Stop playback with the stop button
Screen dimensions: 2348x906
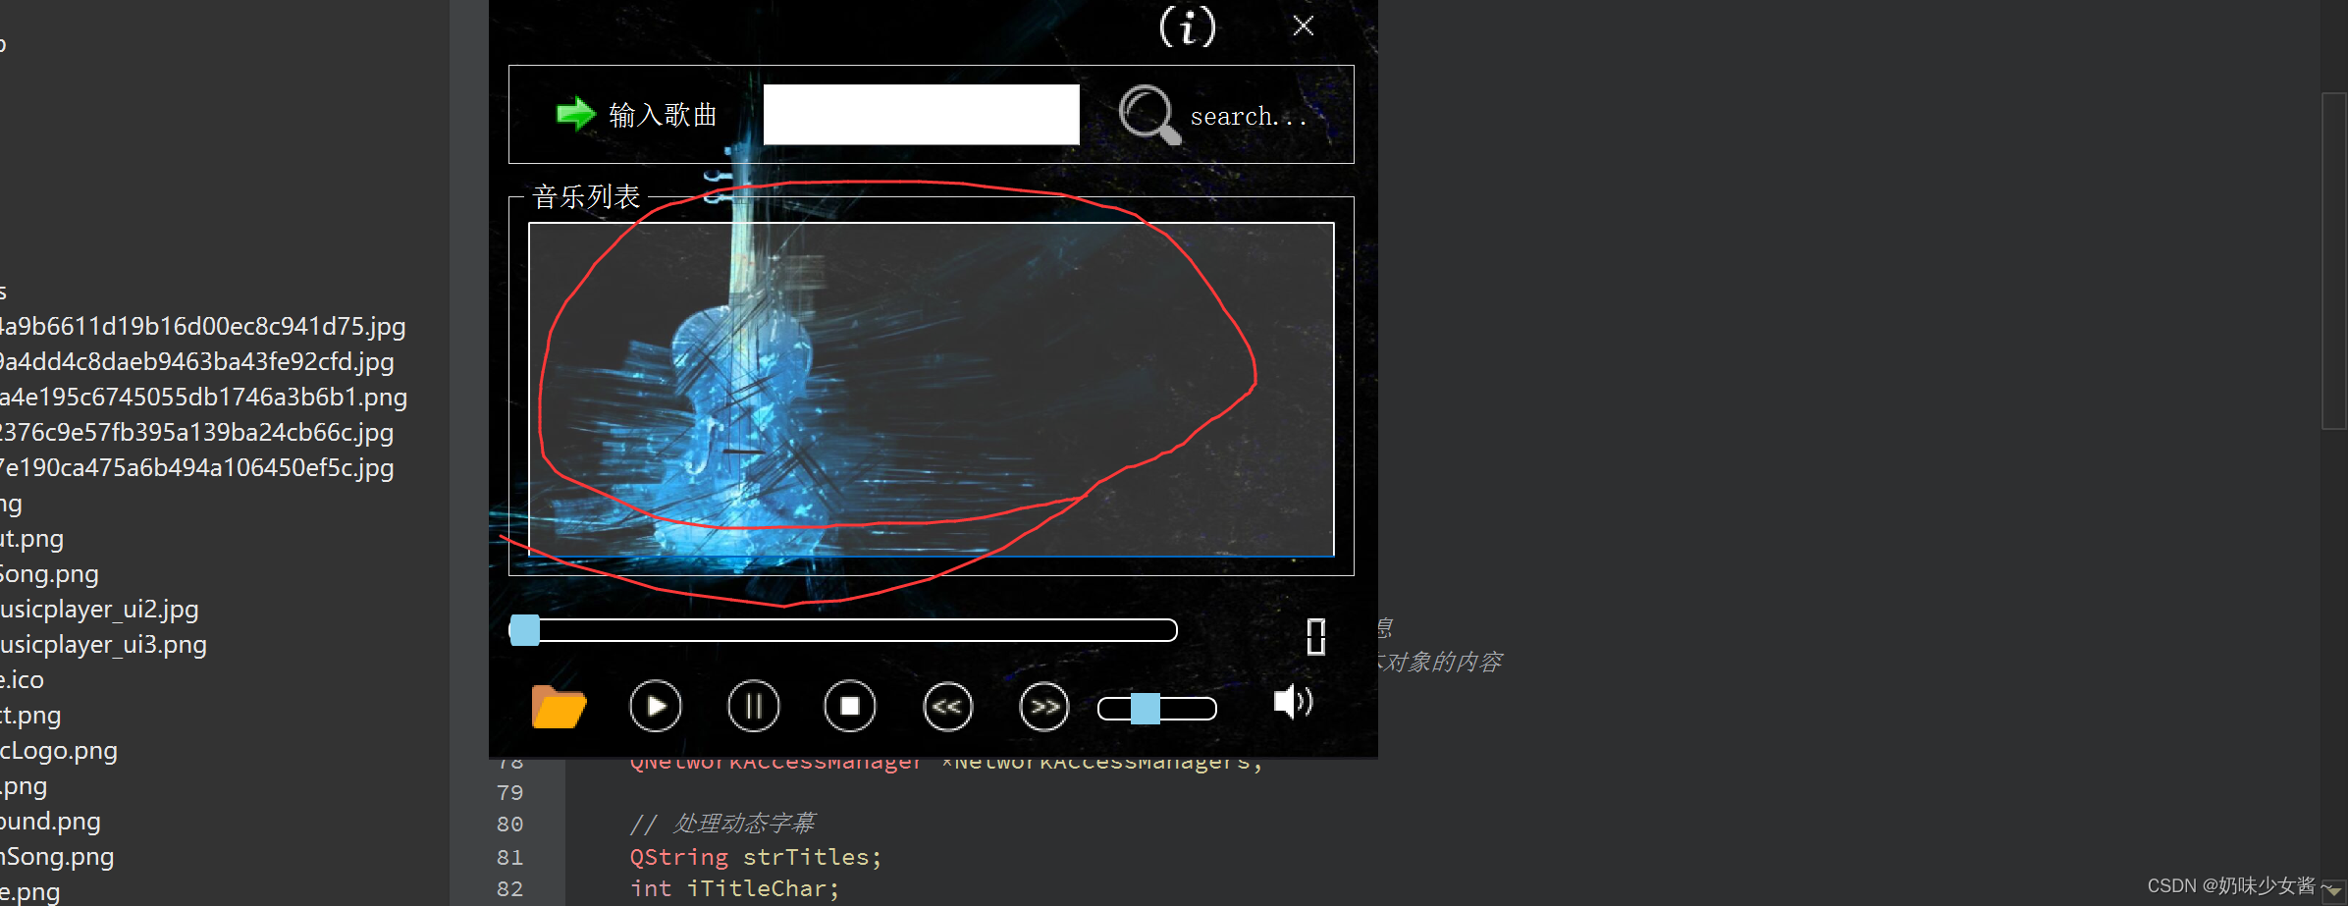coord(850,706)
